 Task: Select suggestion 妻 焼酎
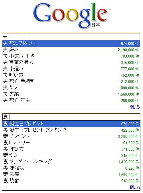pos(71,181)
